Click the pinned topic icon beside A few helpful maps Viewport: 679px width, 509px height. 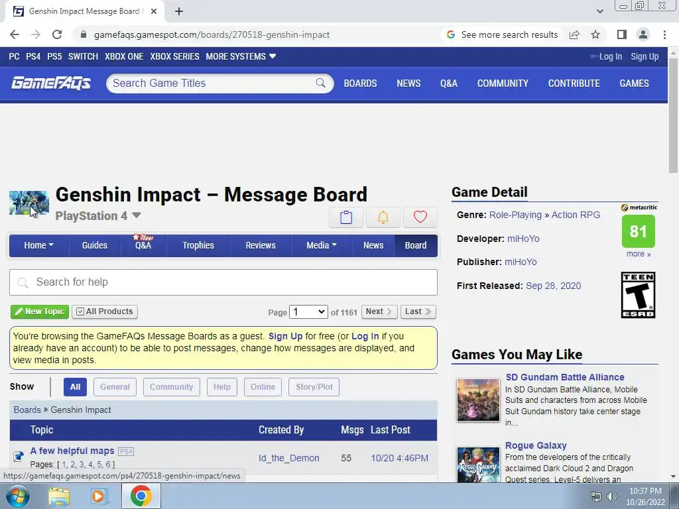pyautogui.click(x=18, y=456)
